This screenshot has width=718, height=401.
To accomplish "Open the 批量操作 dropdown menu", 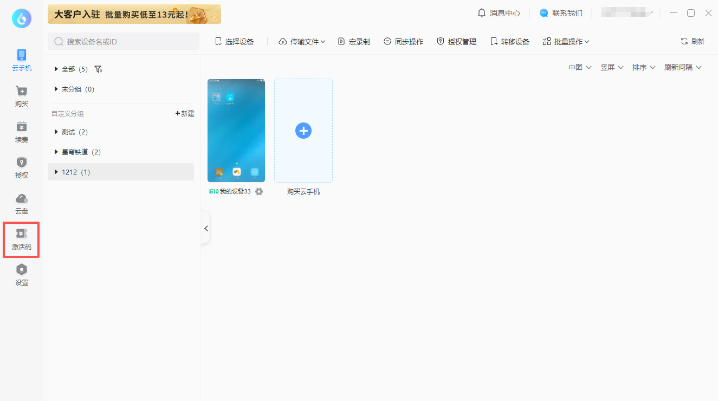I will pyautogui.click(x=566, y=42).
